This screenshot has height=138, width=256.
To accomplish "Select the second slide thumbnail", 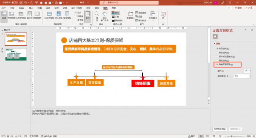I will coord(16,54).
